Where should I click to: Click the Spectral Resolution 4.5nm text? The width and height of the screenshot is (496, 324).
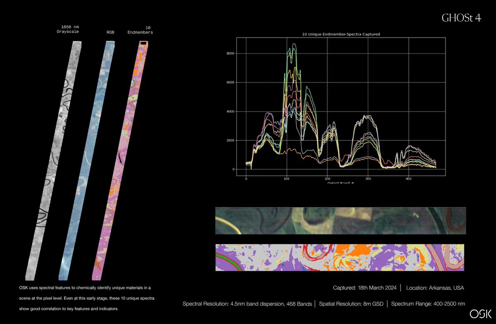(247, 303)
